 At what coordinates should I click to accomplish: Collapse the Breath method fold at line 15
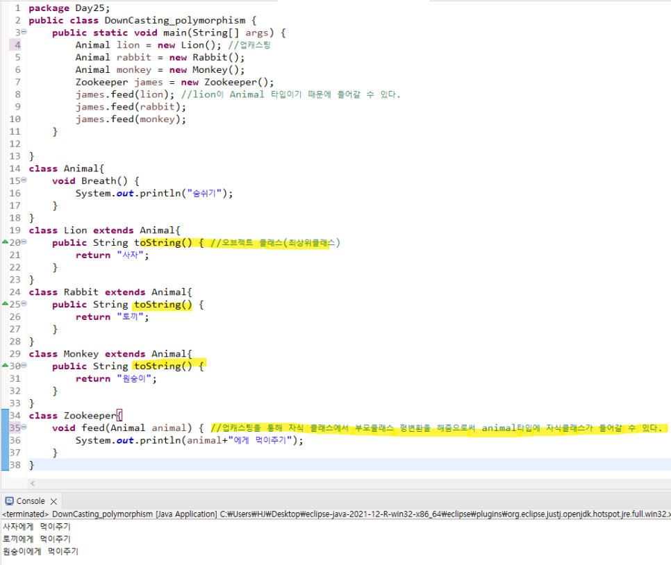point(24,180)
